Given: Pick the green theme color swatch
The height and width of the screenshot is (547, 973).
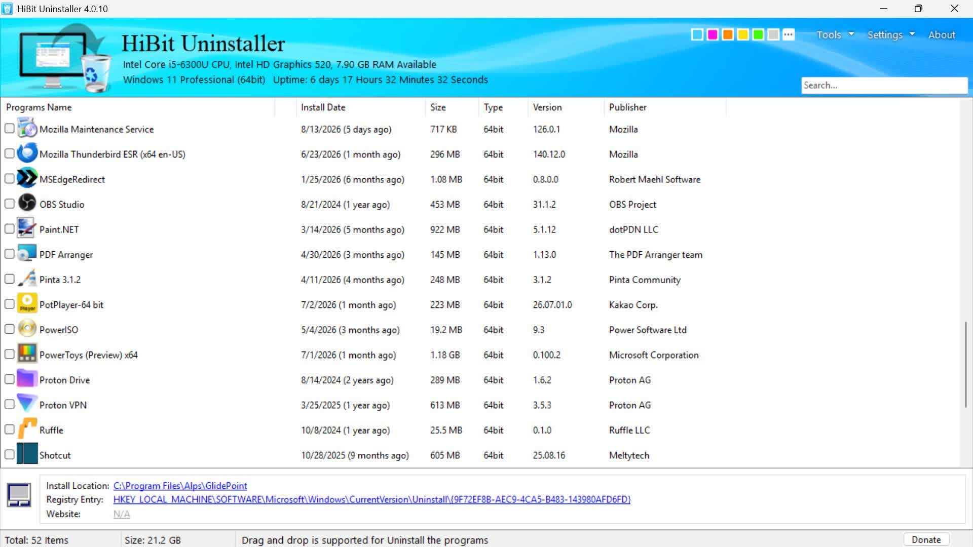Looking at the screenshot, I should (x=758, y=34).
